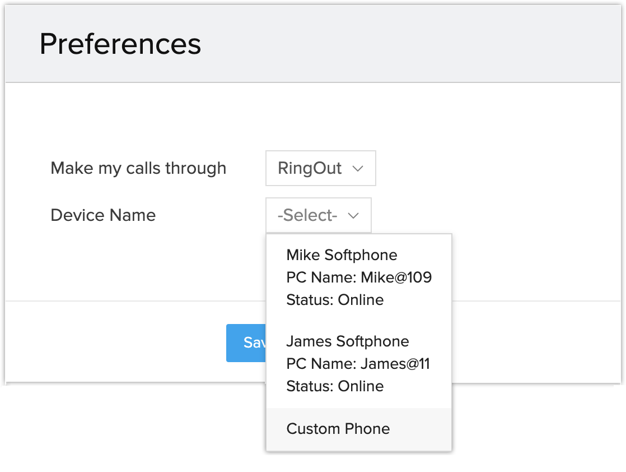Click Status: Online under James Softphone

[x=335, y=386]
